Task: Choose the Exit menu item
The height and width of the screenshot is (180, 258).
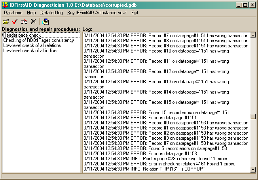Action: tap(135, 13)
